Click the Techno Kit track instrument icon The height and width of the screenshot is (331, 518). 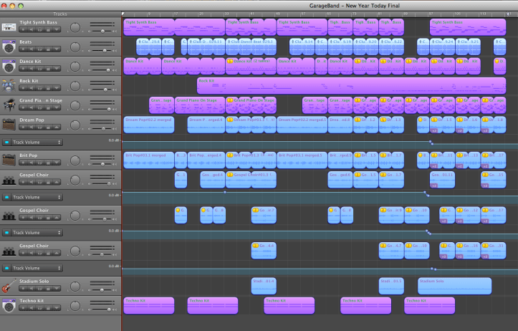(9, 305)
